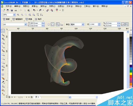This screenshot has width=133, height=106.
Task: Select the Rectangle tool in toolbox
Action: [3, 55]
